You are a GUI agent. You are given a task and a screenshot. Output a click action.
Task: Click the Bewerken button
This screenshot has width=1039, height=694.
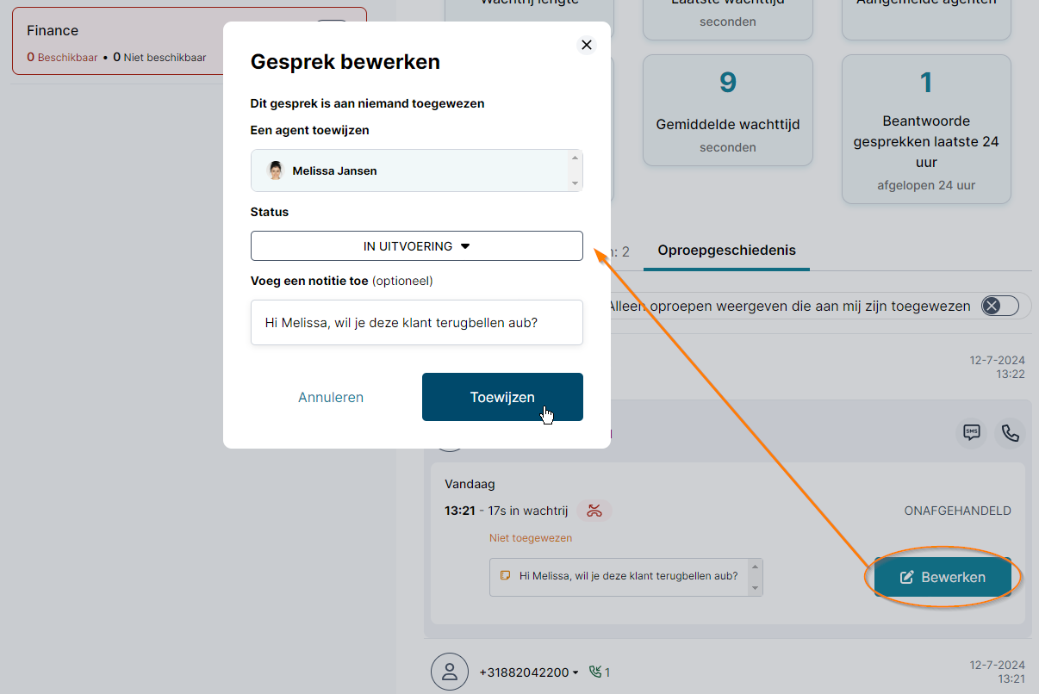(x=943, y=577)
